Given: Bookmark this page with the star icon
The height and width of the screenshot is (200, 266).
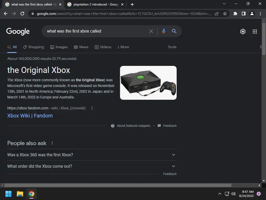Looking at the screenshot, I should tap(225, 14).
